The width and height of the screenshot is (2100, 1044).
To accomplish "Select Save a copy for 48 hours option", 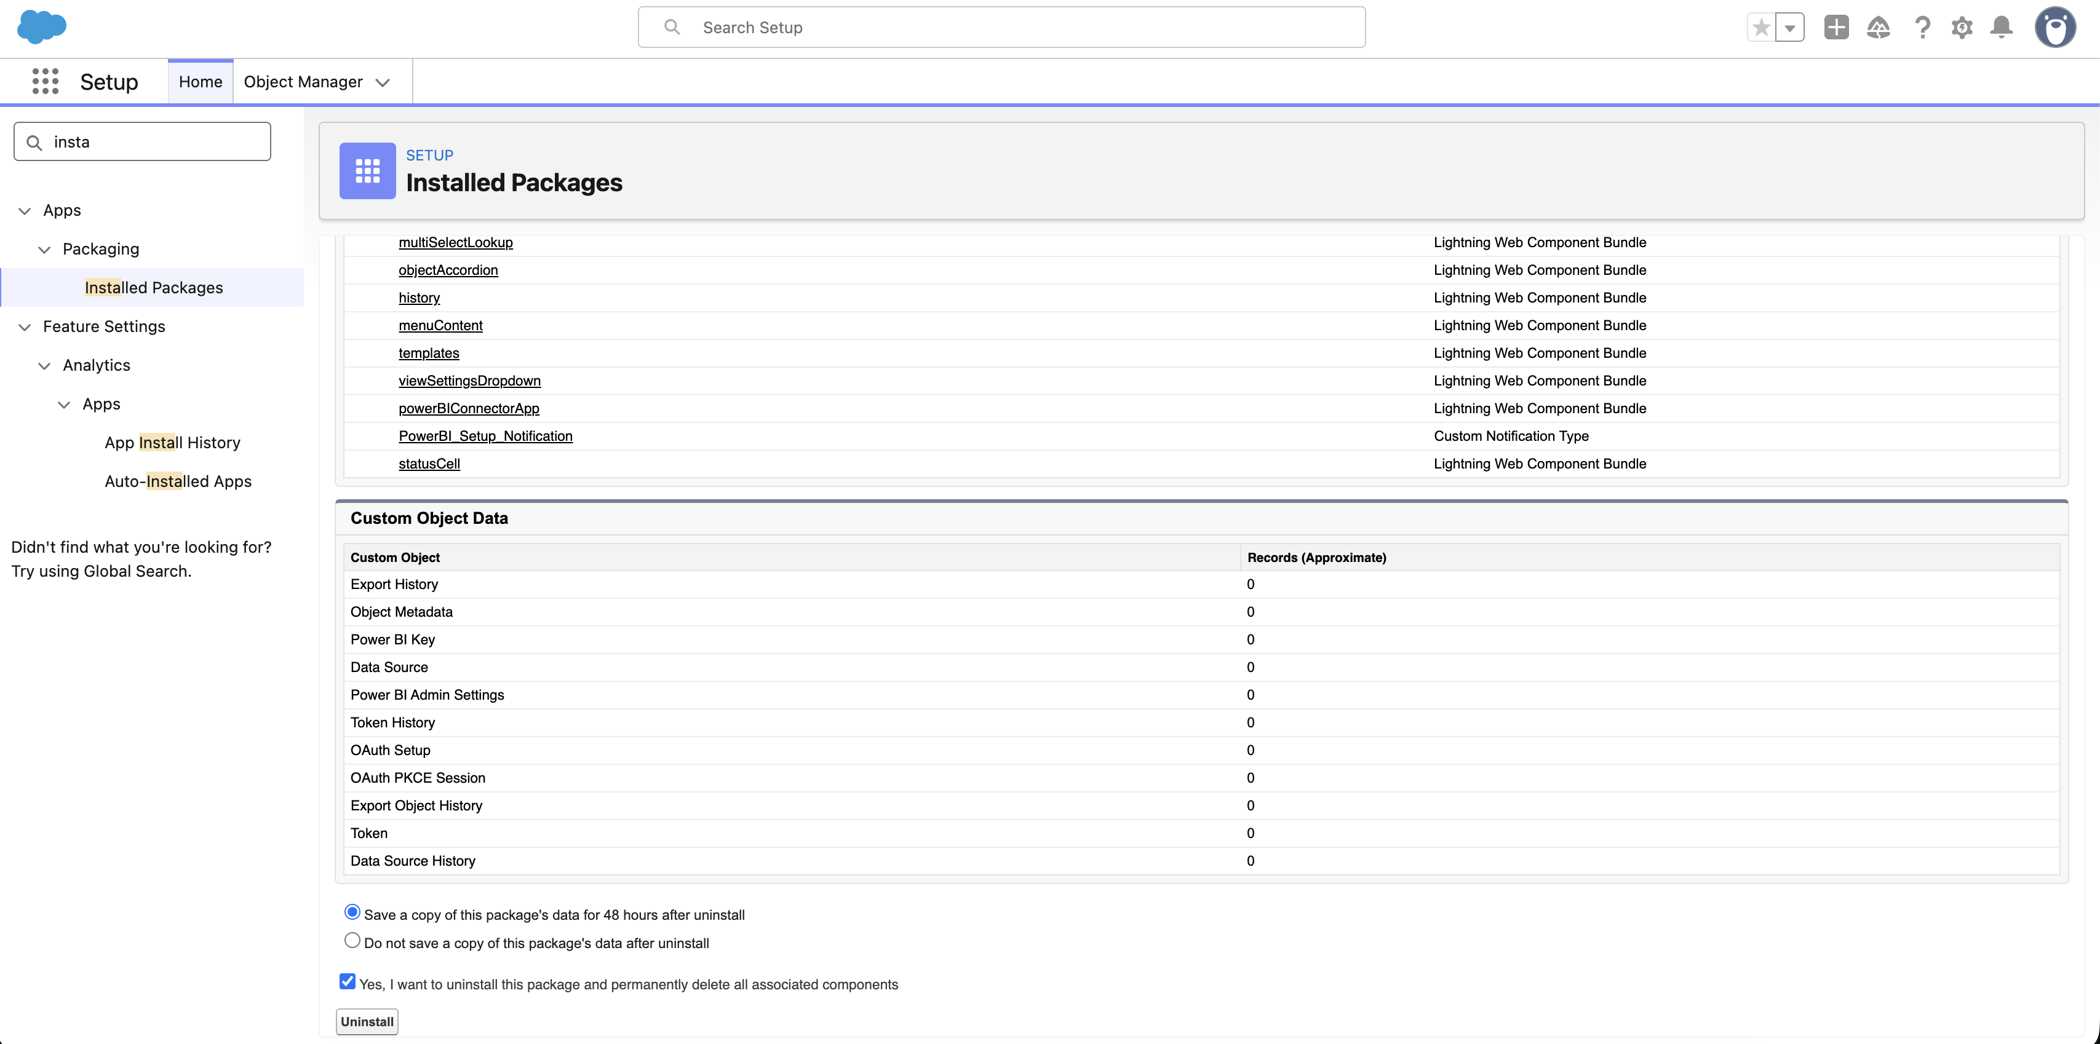I will tap(352, 912).
